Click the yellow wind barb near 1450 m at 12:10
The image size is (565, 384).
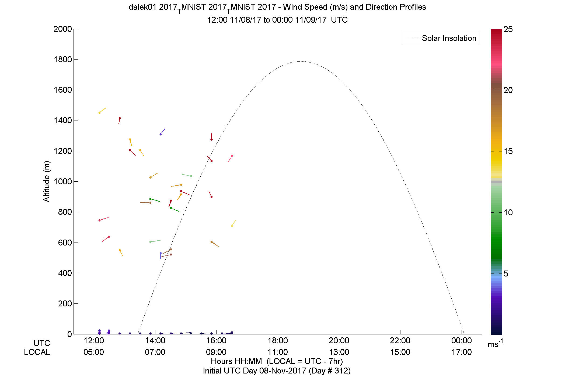(x=102, y=110)
